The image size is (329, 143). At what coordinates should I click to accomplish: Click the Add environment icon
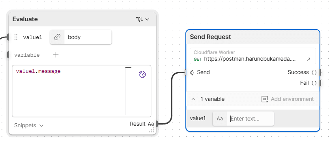[x=265, y=99]
